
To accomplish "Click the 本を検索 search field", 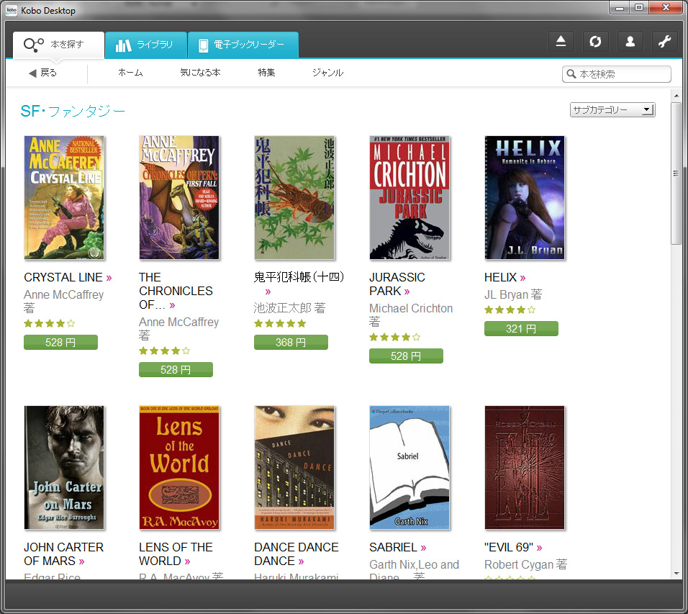I will pyautogui.click(x=617, y=73).
